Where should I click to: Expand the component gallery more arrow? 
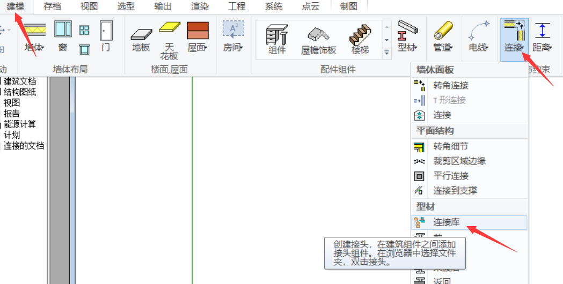click(x=387, y=53)
